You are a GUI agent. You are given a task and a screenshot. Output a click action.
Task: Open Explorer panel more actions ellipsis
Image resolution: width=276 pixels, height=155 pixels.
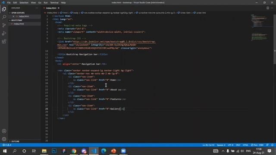coord(37,8)
